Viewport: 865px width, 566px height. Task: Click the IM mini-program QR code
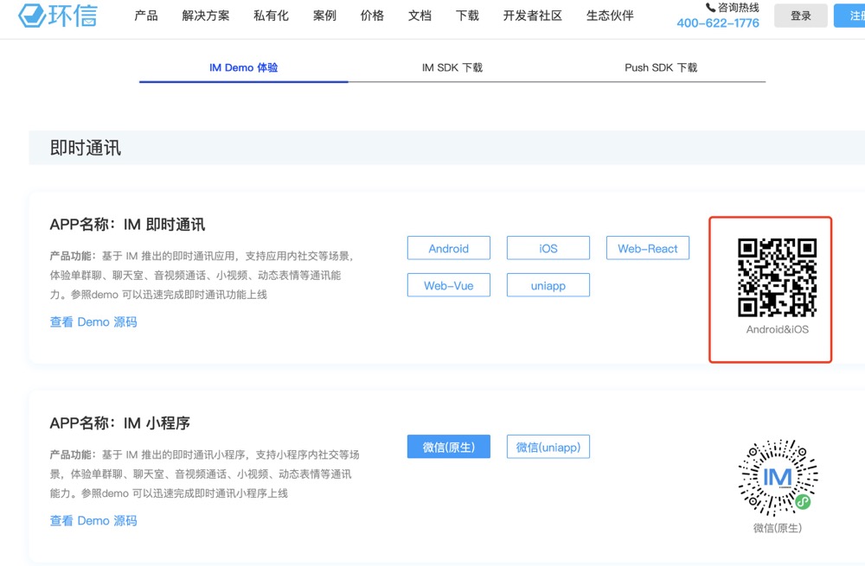(778, 477)
